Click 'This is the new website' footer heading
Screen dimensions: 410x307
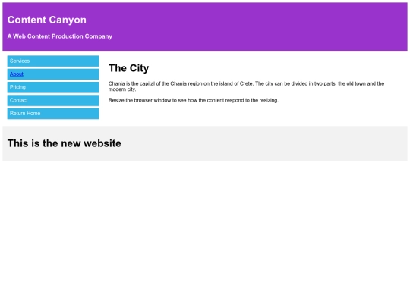64,143
